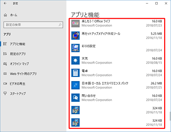This screenshot has width=171, height=132.
Task: Select 電卓 app name
Action: pyautogui.click(x=85, y=71)
